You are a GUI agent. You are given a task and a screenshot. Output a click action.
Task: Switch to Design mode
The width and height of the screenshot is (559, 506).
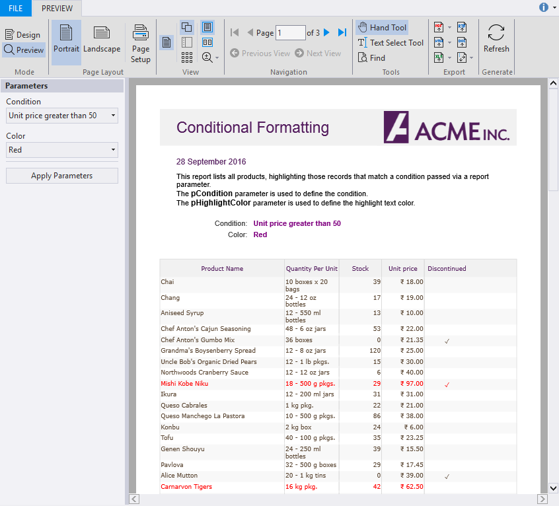coord(22,35)
